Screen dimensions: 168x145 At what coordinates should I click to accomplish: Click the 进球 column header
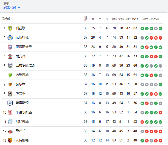click(114, 19)
